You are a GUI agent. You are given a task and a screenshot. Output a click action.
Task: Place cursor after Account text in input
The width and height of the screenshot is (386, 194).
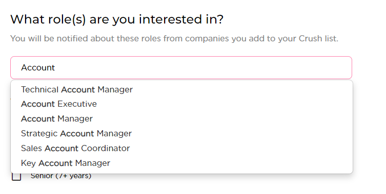pyautogui.click(x=55, y=68)
